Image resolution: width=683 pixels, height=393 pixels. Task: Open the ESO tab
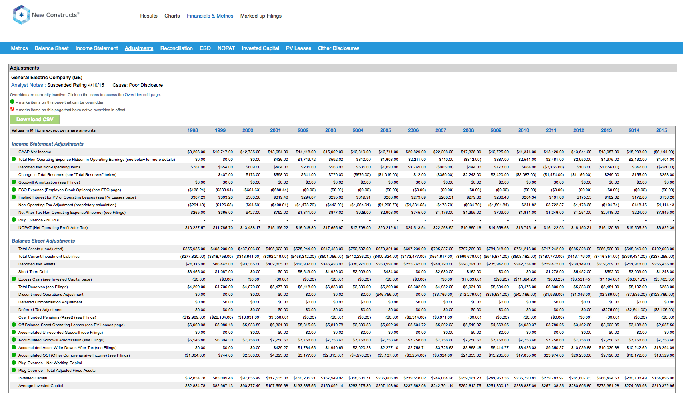pyautogui.click(x=205, y=48)
